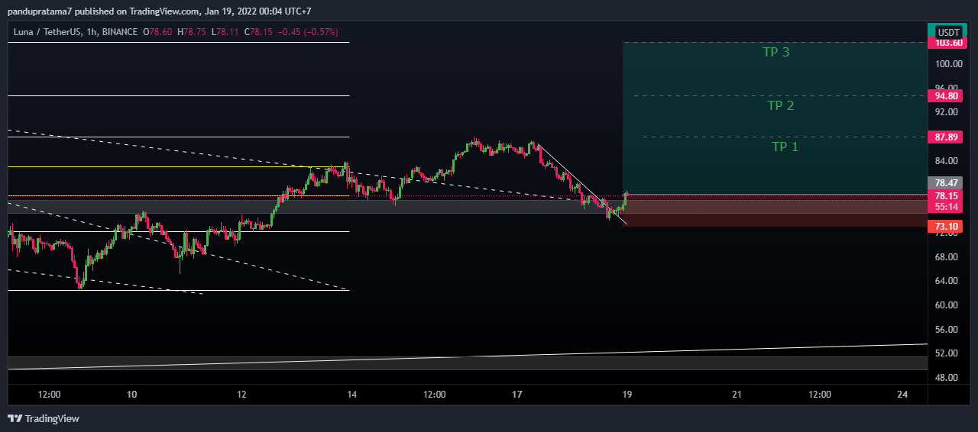978x432 pixels.
Task: Click the 84.00 price scale label
Action: tap(947, 160)
